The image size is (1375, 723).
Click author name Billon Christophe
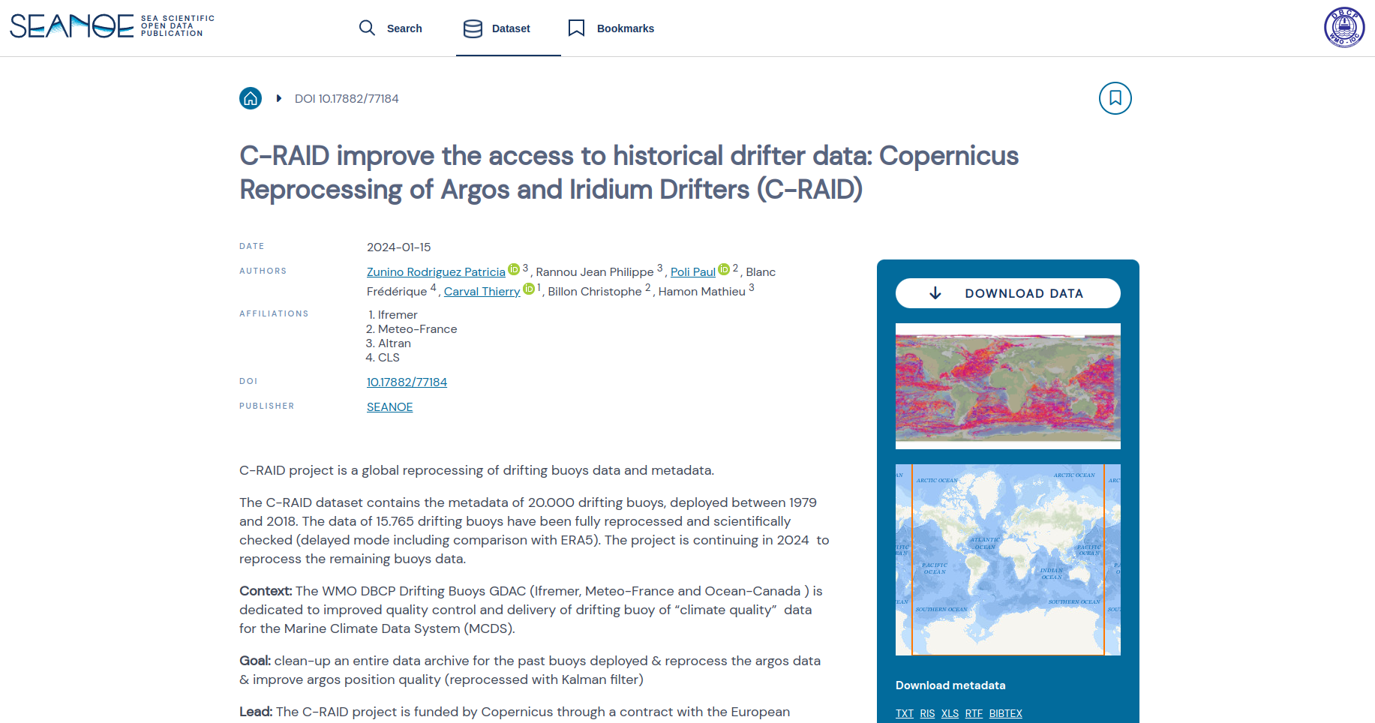[595, 292]
